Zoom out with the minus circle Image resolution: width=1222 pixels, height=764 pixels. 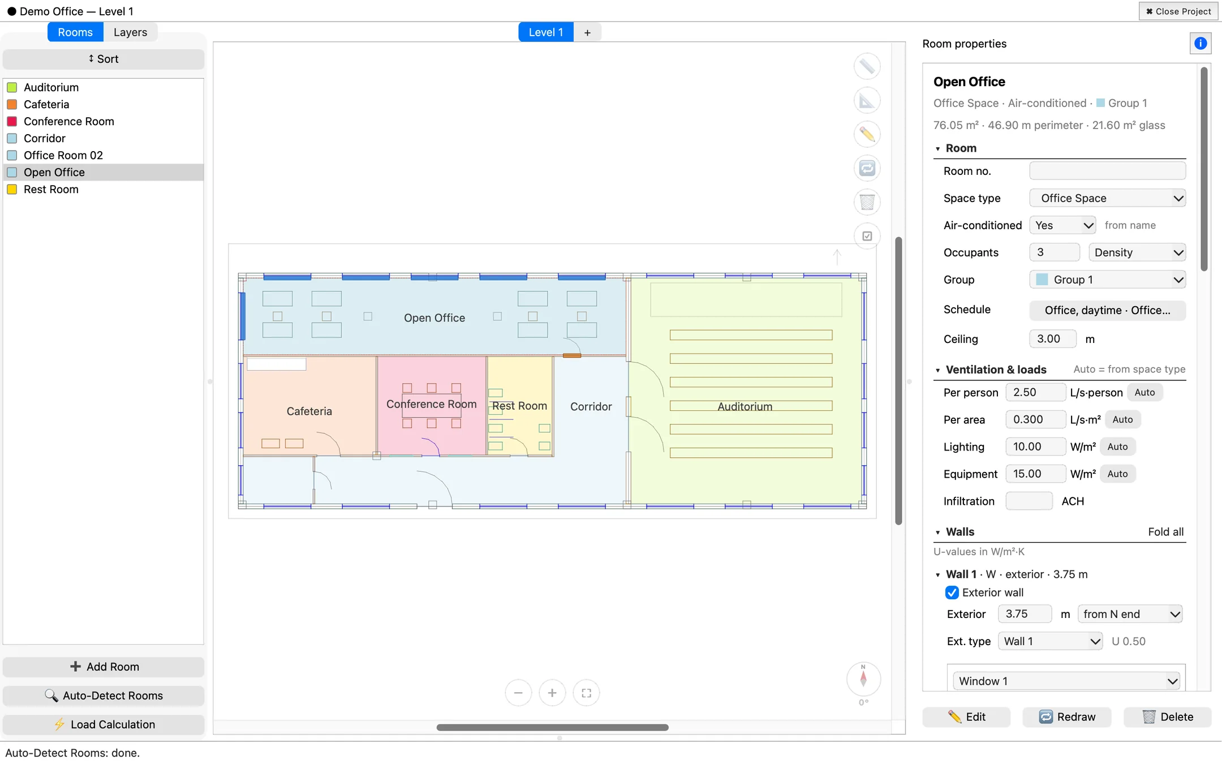click(518, 693)
